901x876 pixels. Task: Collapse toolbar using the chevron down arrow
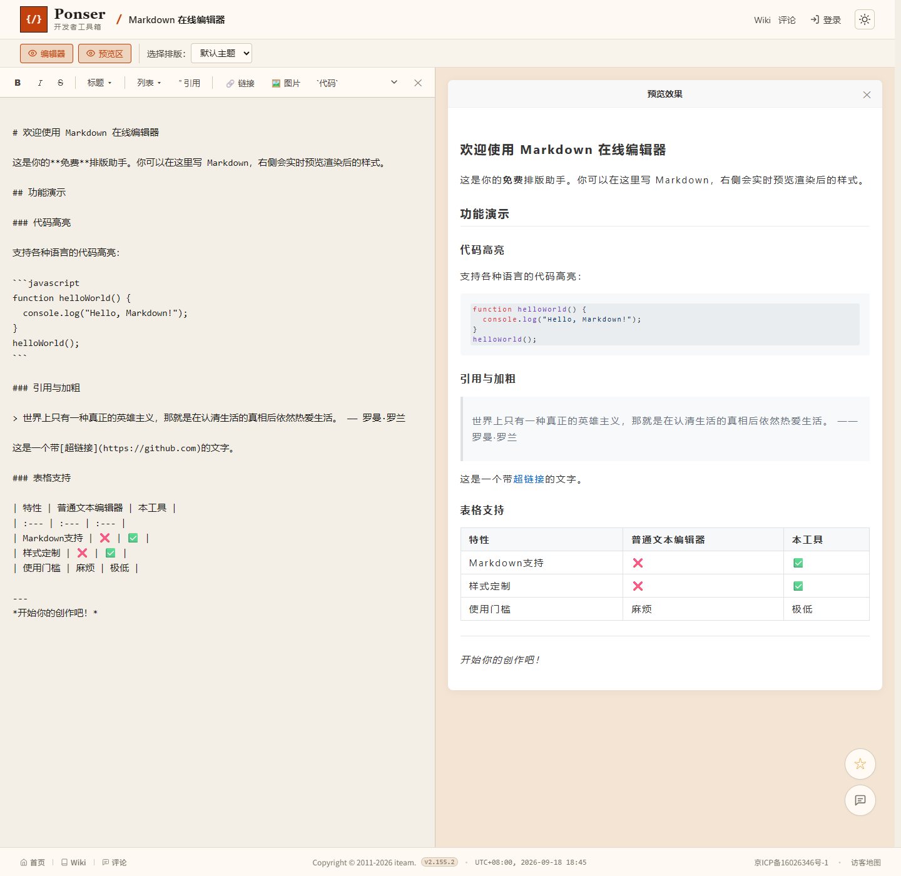click(394, 82)
